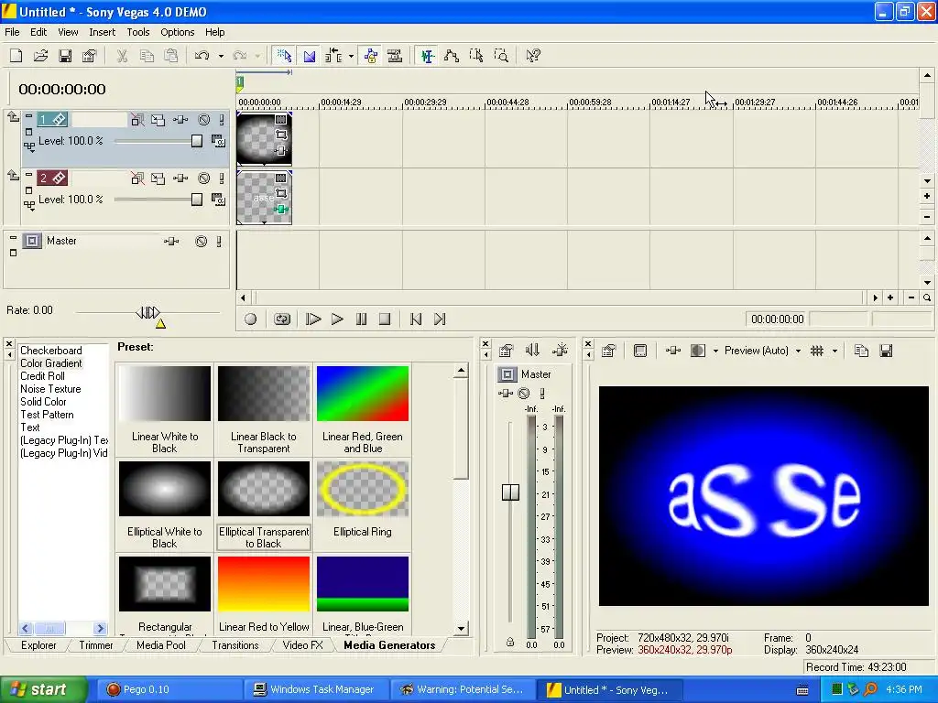The image size is (938, 703).
Task: Save project using the floppy disk icon
Action: coord(65,56)
